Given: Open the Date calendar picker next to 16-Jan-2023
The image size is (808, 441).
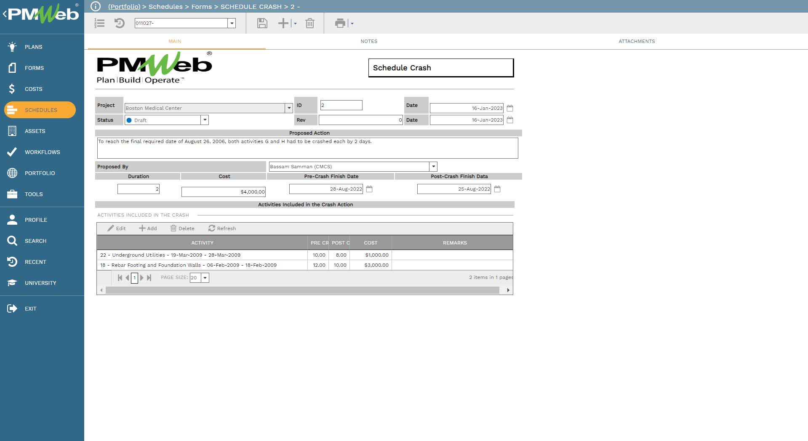Looking at the screenshot, I should click(x=509, y=108).
